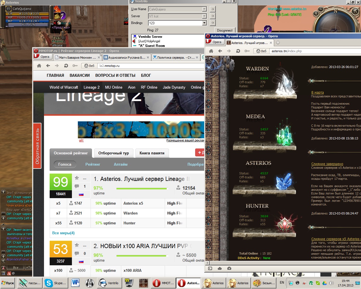Click ellipsis menu beside Asterios star
This screenshot has height=289, width=361.
pyautogui.click(x=85, y=178)
